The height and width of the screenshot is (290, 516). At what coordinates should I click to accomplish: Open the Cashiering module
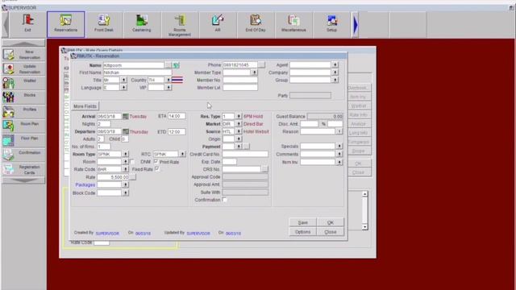click(142, 24)
